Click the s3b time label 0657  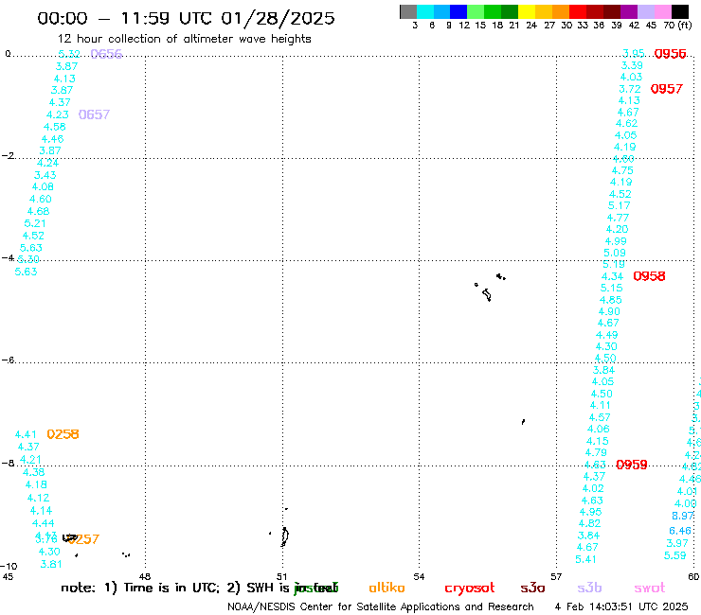tap(94, 114)
